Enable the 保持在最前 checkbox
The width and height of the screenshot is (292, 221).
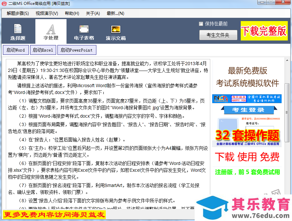tap(201, 24)
